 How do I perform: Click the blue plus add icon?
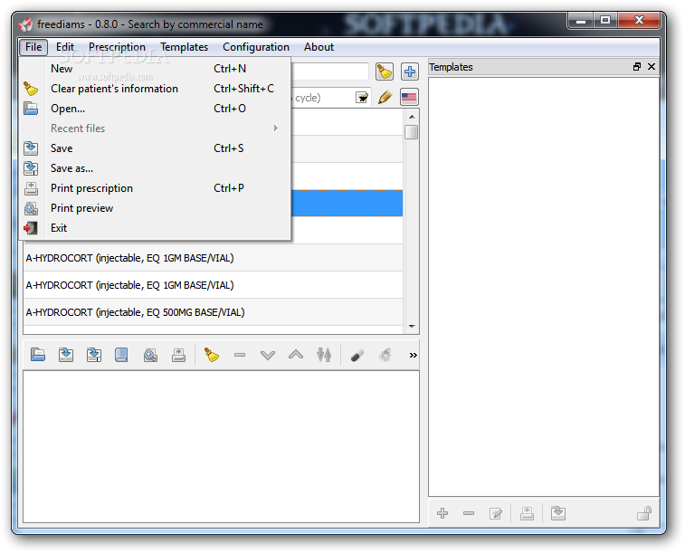[x=409, y=72]
